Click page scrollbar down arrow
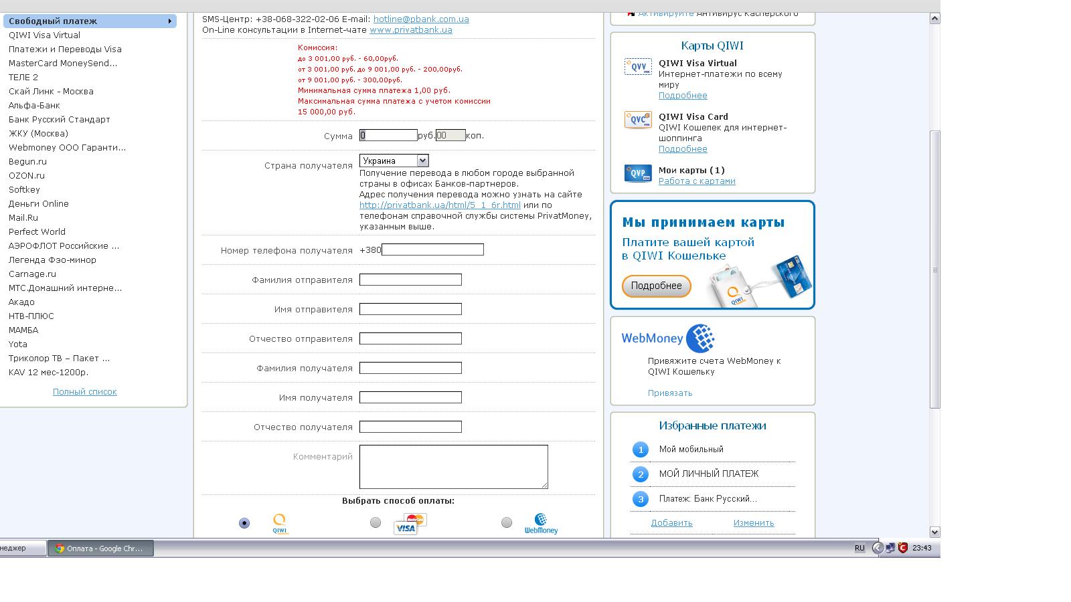Image resolution: width=1071 pixels, height=602 pixels. (x=935, y=532)
